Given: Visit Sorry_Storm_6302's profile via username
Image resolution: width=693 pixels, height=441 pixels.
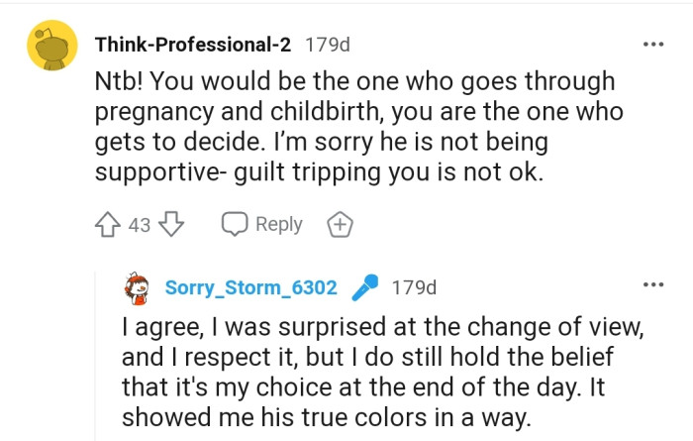Looking at the screenshot, I should coord(250,288).
